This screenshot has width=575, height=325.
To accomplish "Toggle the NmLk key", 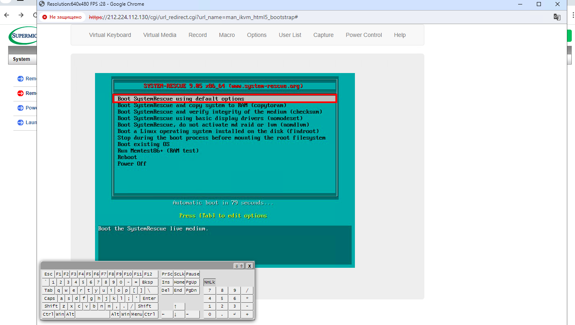I will pyautogui.click(x=210, y=282).
